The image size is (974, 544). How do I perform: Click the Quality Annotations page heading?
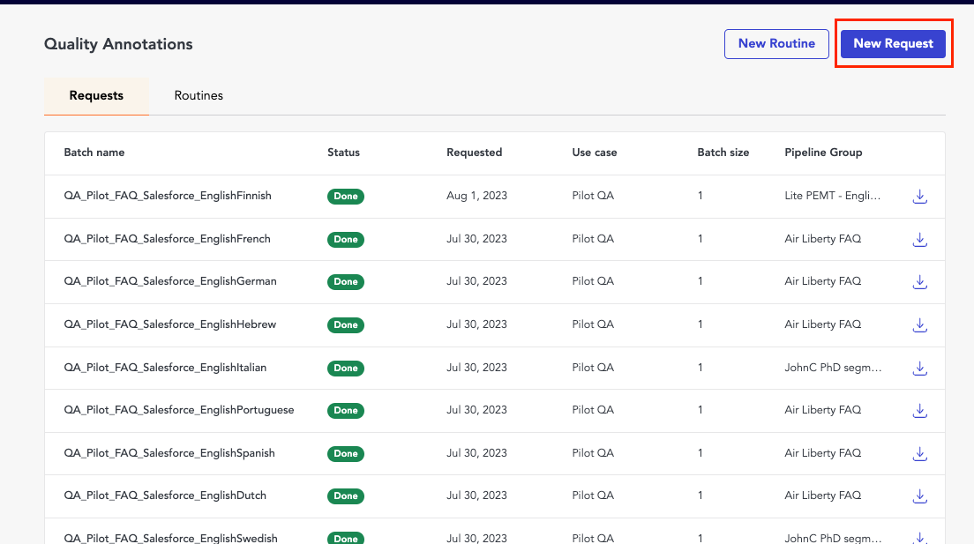(118, 44)
